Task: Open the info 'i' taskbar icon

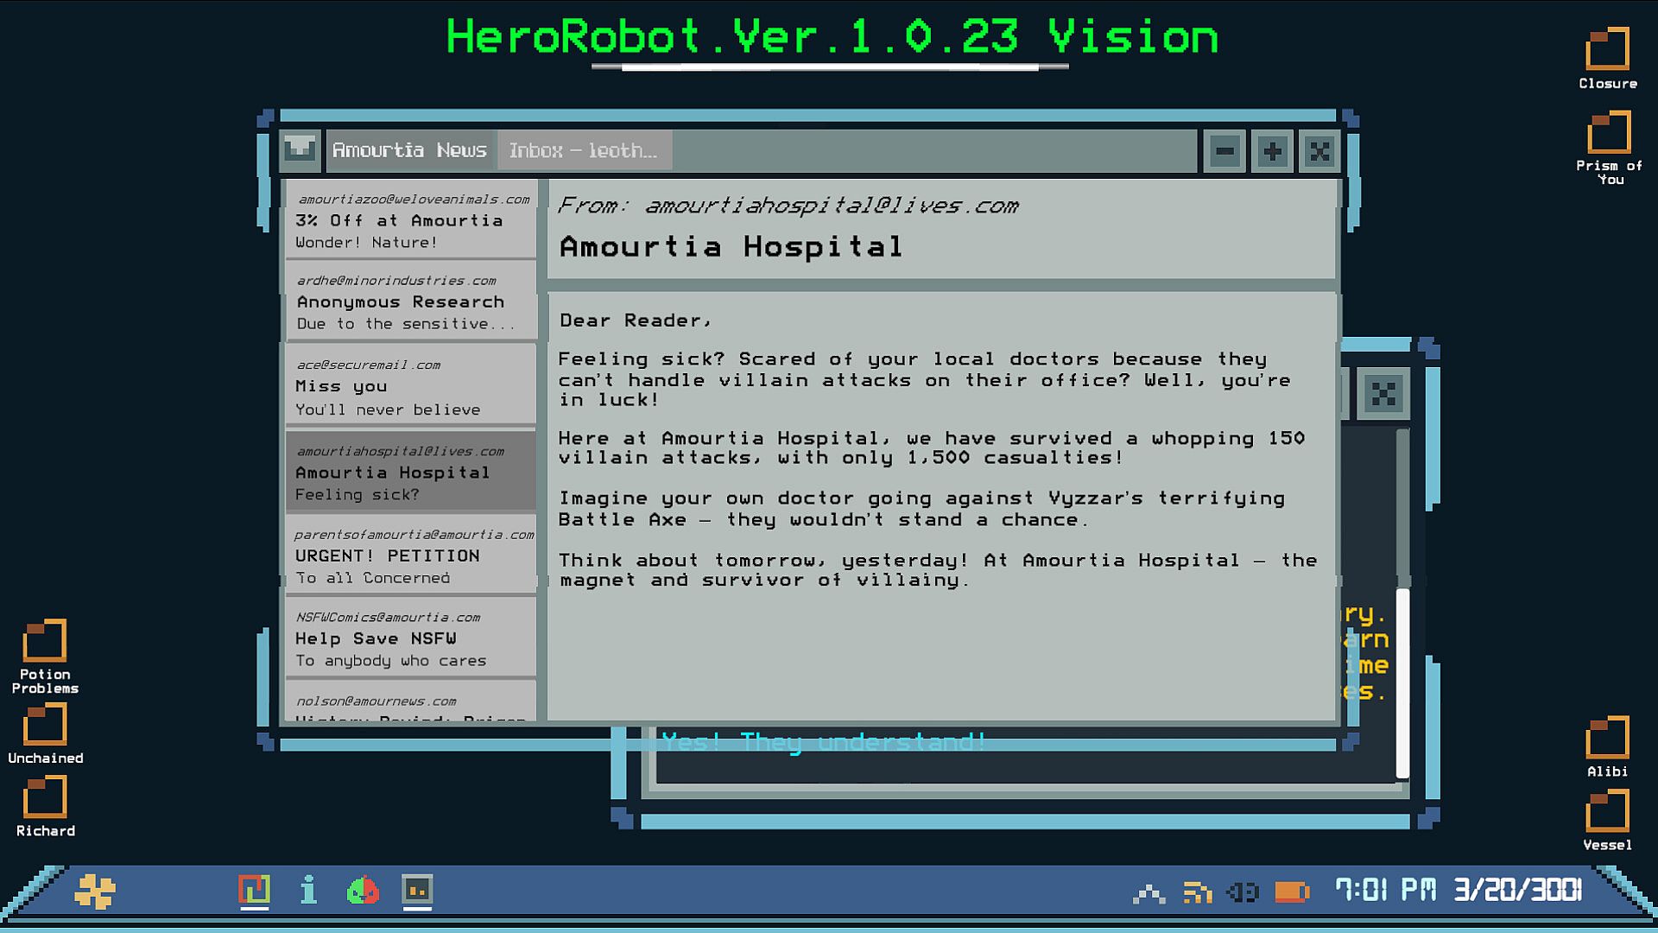Action: pyautogui.click(x=308, y=890)
